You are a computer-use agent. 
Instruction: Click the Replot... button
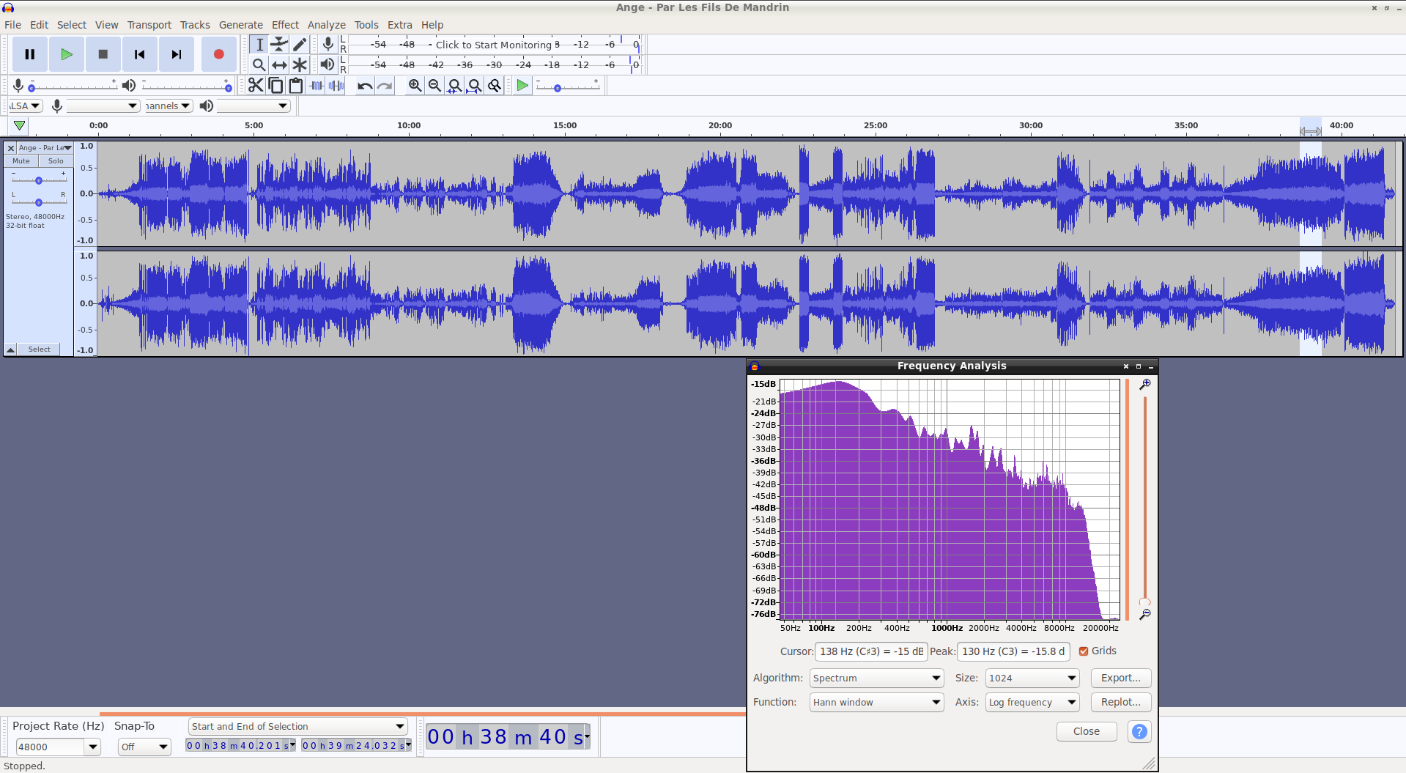[x=1120, y=703]
